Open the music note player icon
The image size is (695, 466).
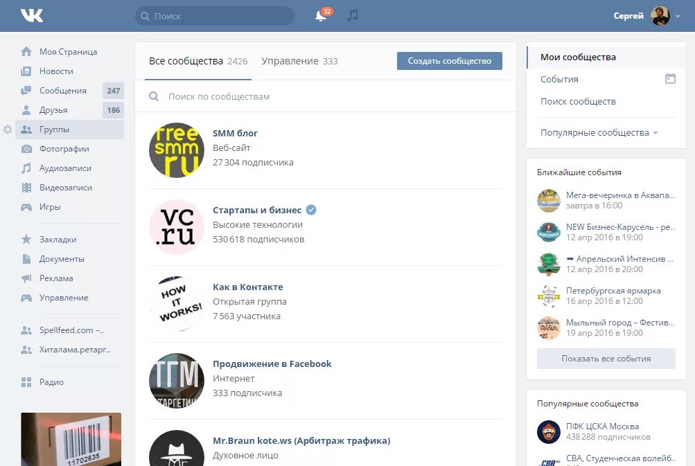[353, 15]
